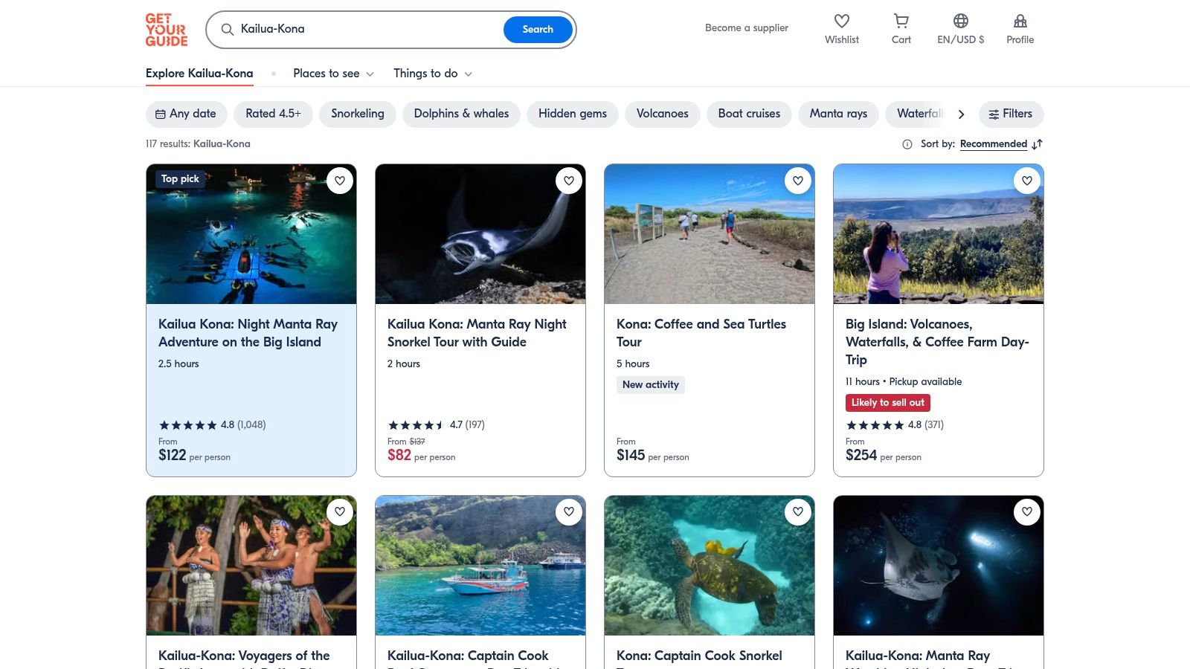
Task: Open the Wishlist heart icon in header
Action: [x=841, y=22]
